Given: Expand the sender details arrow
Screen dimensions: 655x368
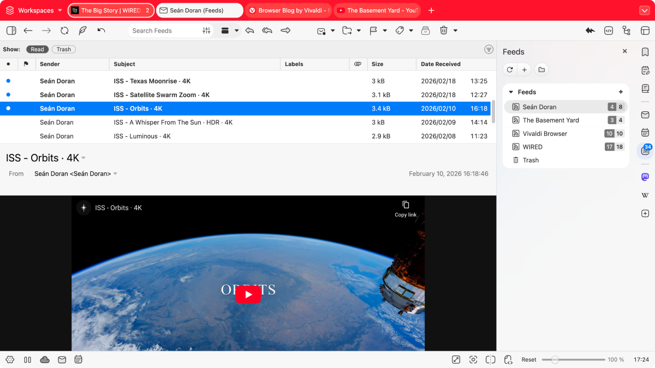Looking at the screenshot, I should (x=115, y=174).
